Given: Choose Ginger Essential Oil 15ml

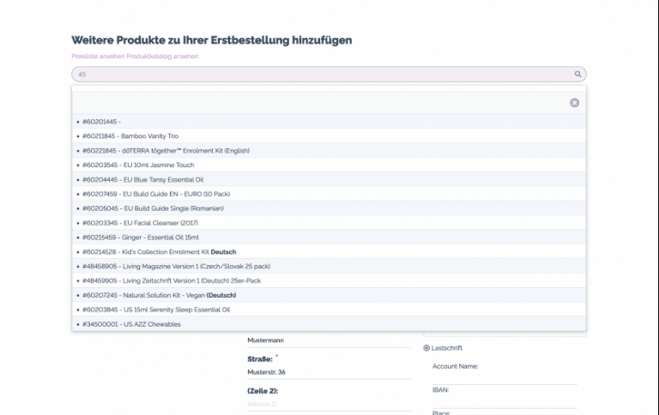Looking at the screenshot, I should click(161, 238).
